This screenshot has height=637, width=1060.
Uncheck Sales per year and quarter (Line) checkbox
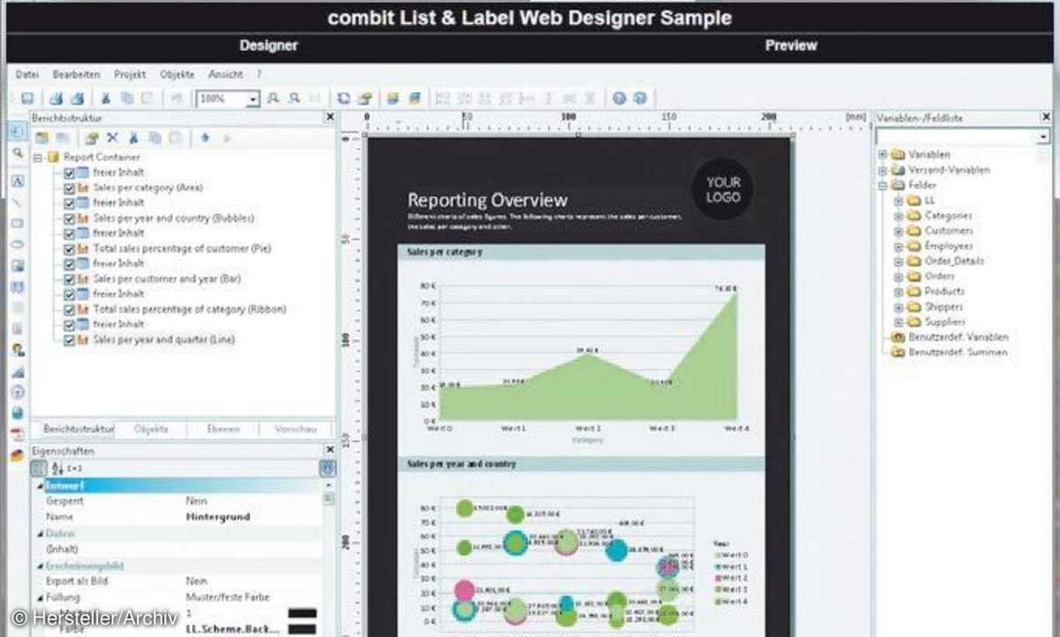[69, 340]
